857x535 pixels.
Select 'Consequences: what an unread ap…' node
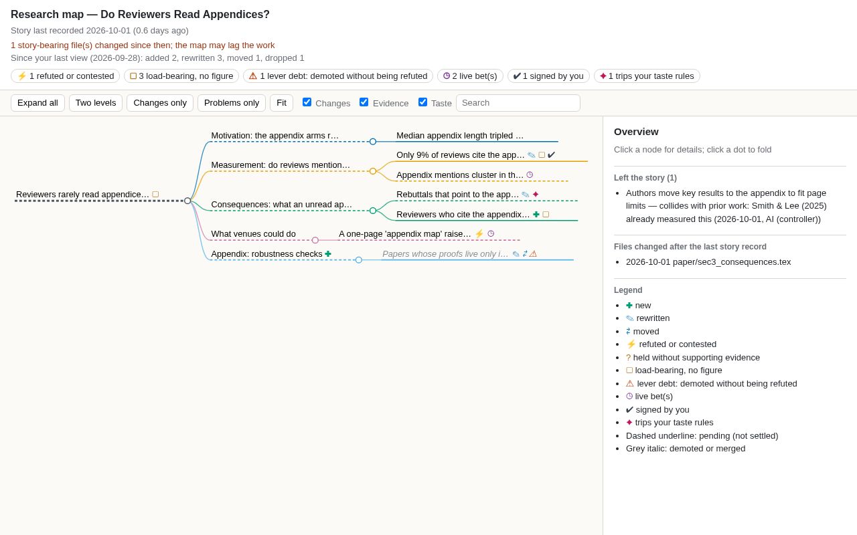point(281,205)
